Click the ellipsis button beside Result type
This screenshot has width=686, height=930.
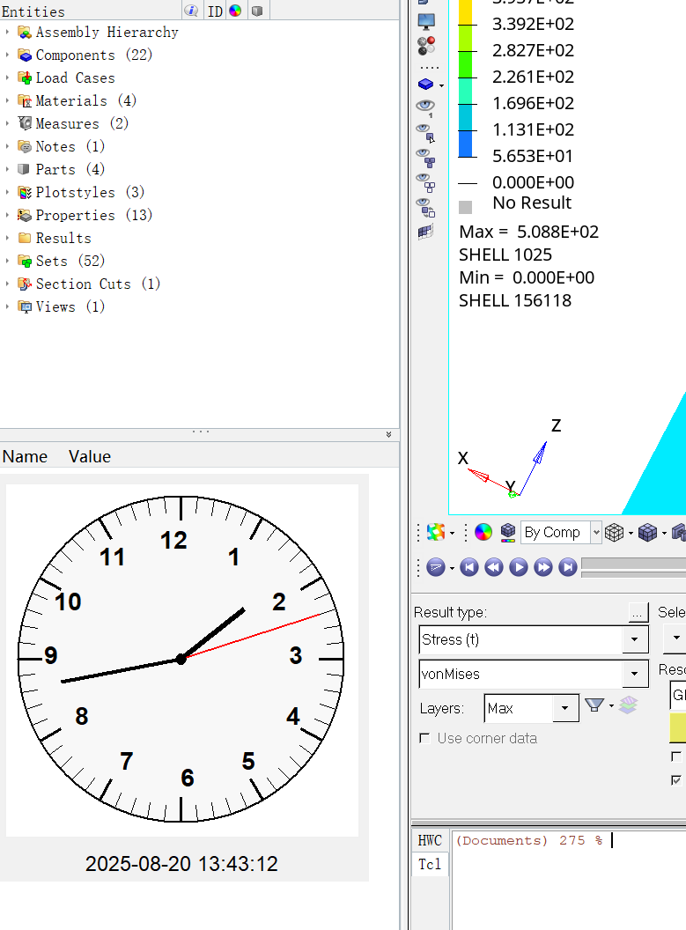[638, 612]
